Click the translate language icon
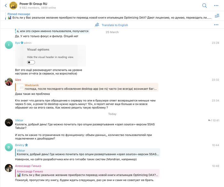224x187 pixels. tap(97, 25)
